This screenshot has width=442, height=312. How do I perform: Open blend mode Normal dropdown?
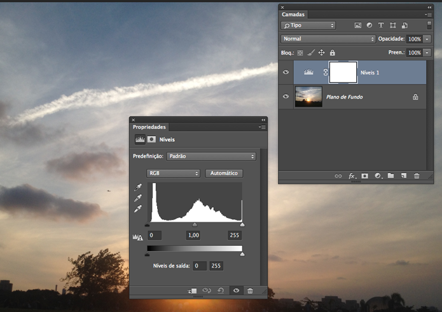pyautogui.click(x=328, y=39)
